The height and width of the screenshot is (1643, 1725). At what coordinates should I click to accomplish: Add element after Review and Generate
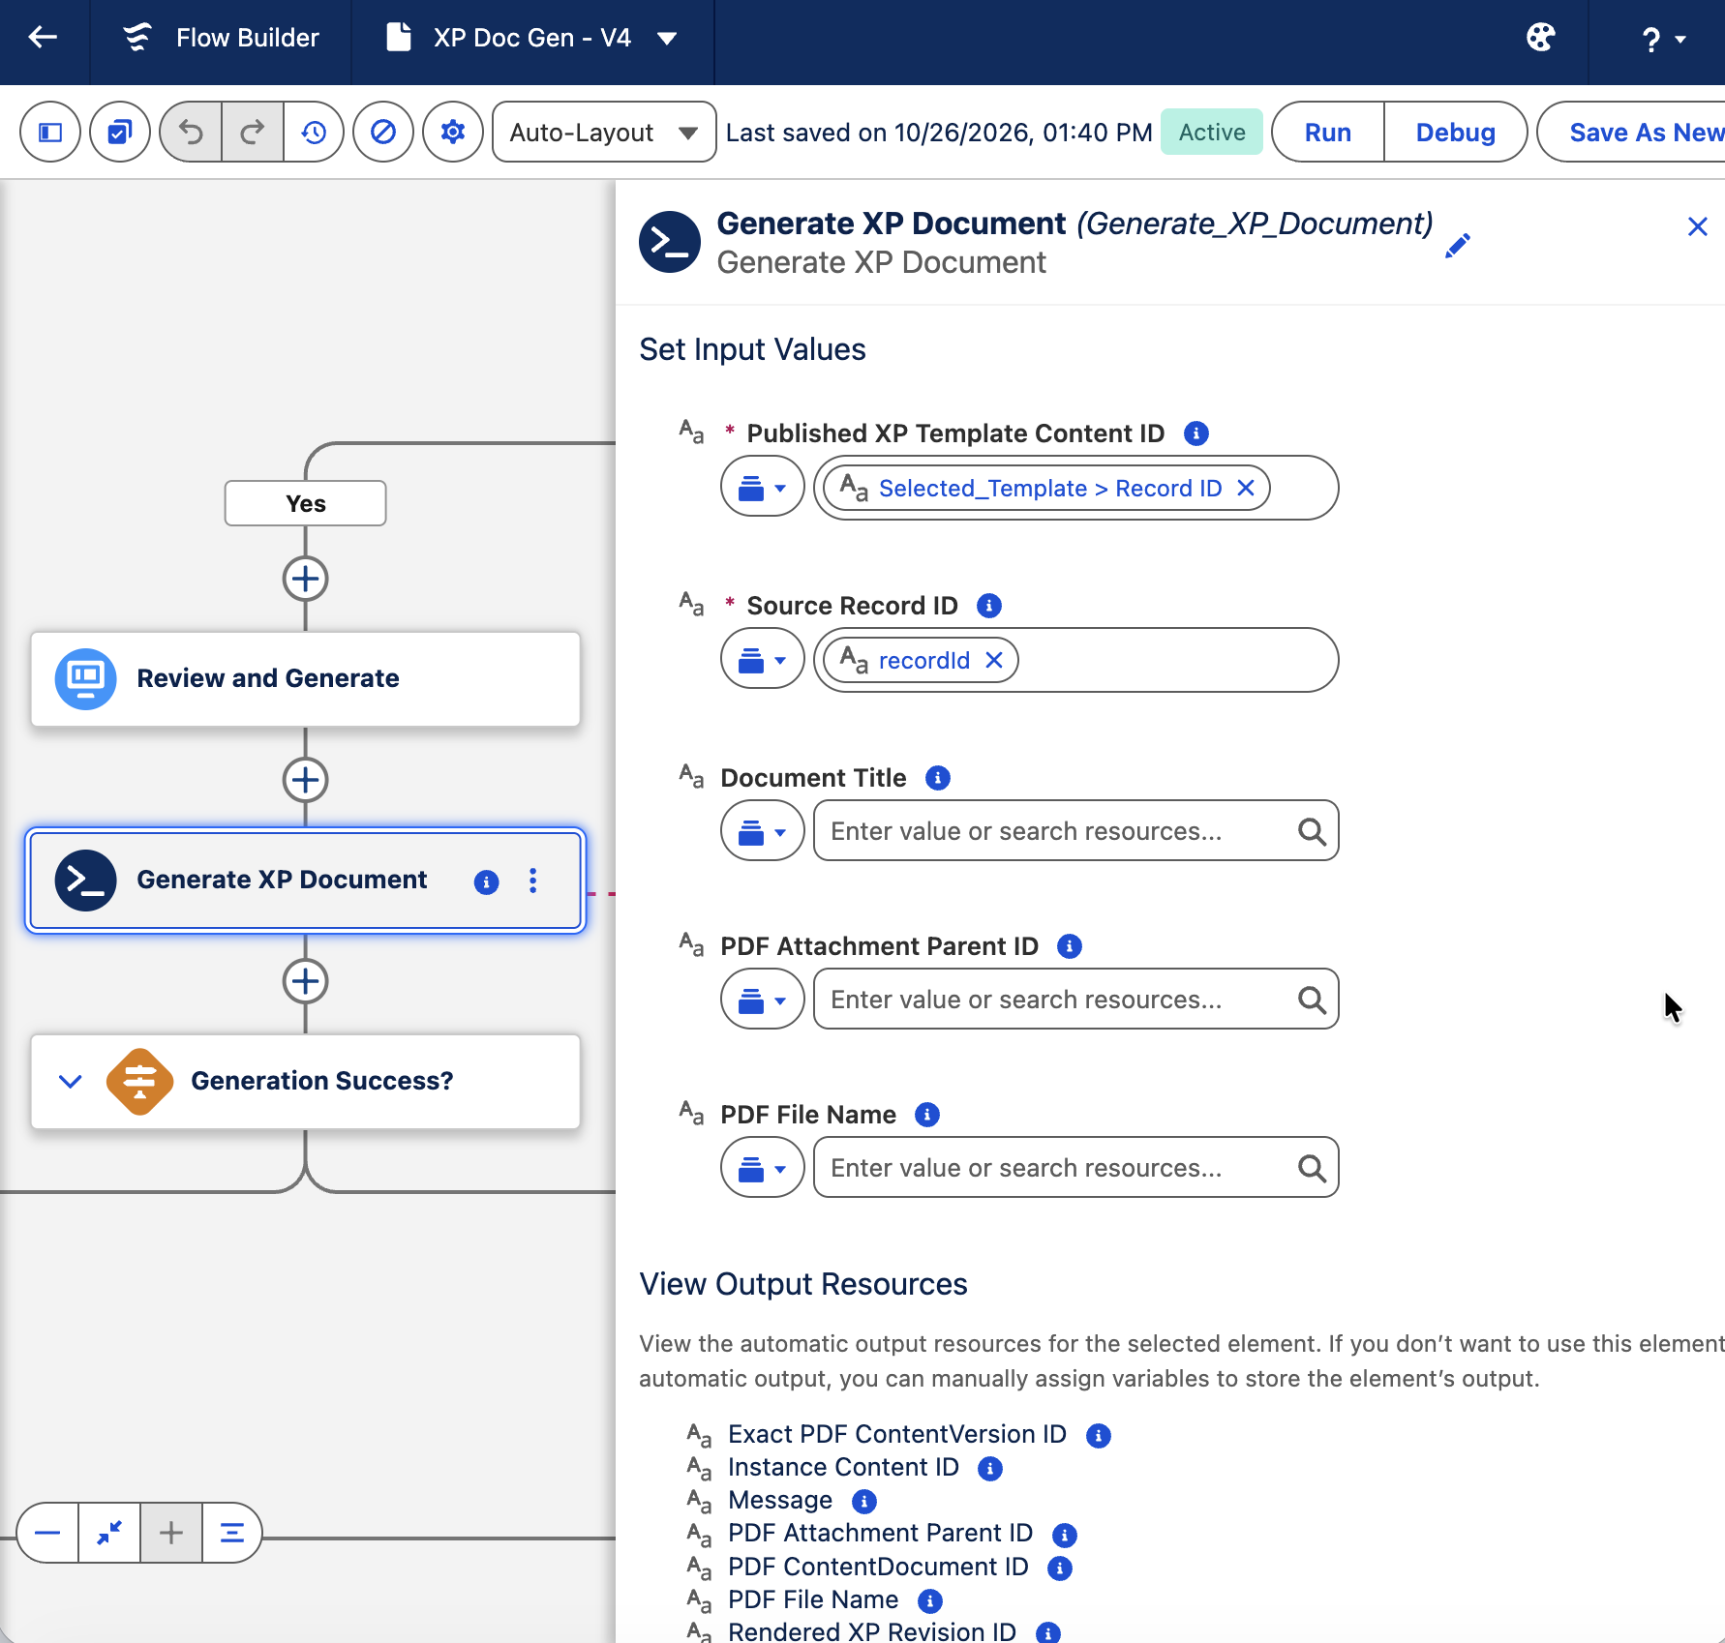coord(305,780)
